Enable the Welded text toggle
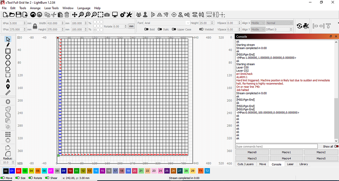Screen dimensions: 339x181 tap(201, 29)
